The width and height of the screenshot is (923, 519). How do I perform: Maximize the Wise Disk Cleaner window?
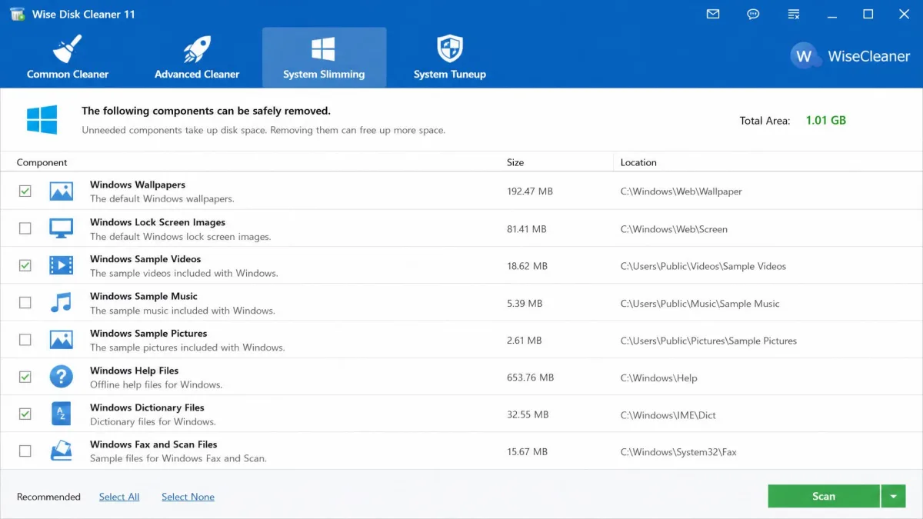[868, 14]
